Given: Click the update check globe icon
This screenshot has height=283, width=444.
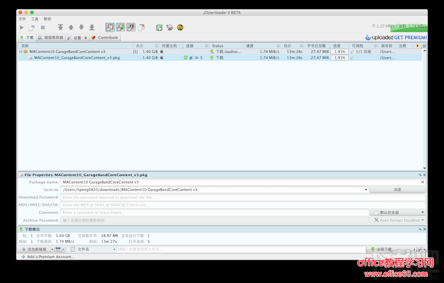Looking at the screenshot, I should pyautogui.click(x=170, y=27).
